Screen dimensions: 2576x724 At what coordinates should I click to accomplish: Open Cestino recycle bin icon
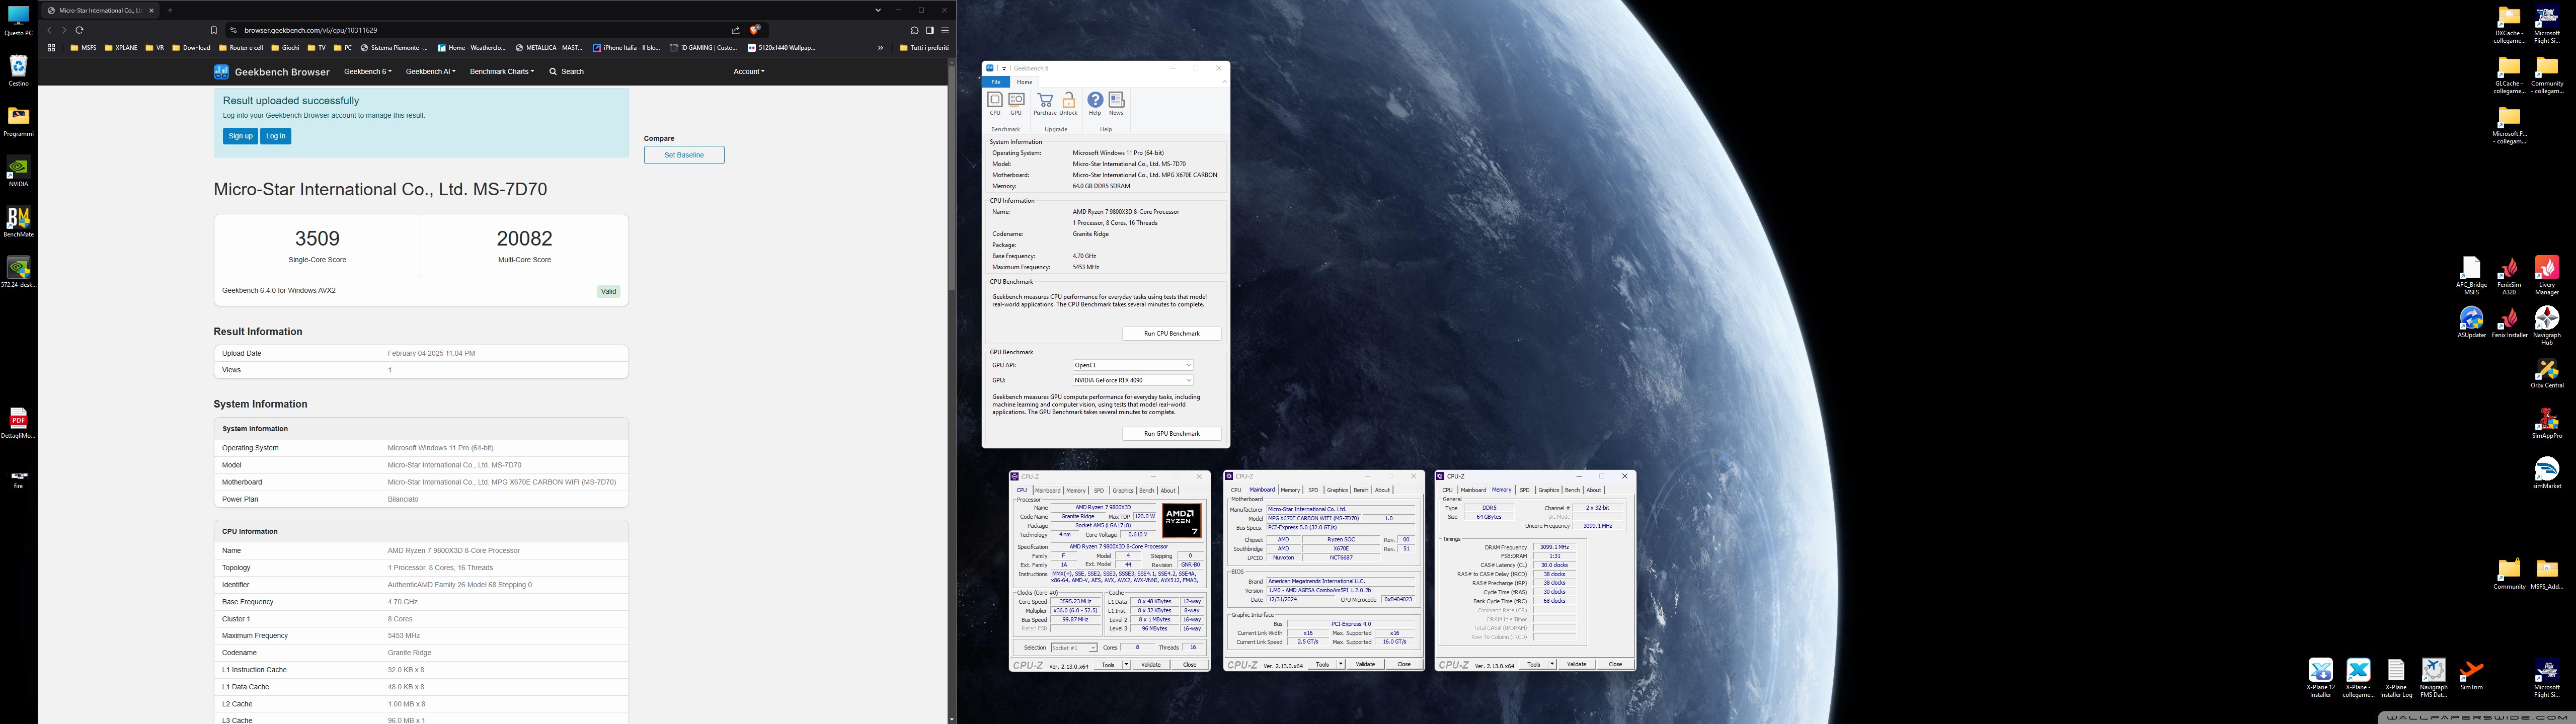[x=18, y=71]
